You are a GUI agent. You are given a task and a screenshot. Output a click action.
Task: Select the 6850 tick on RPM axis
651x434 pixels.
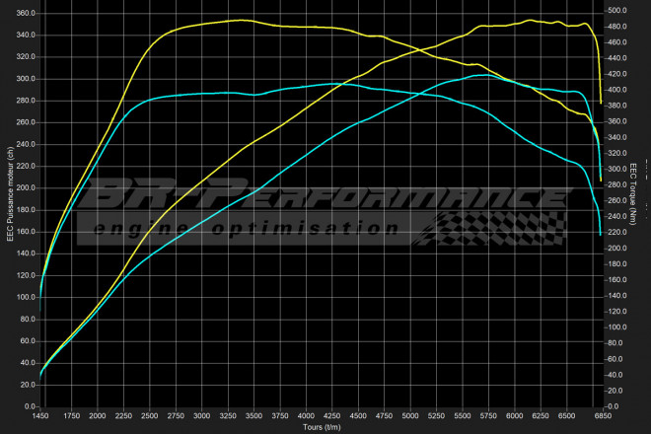click(601, 416)
